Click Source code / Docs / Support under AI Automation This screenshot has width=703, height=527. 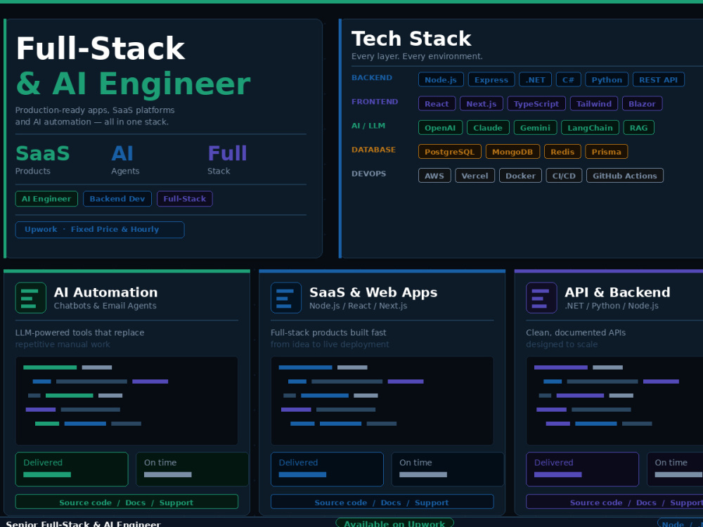tap(127, 502)
